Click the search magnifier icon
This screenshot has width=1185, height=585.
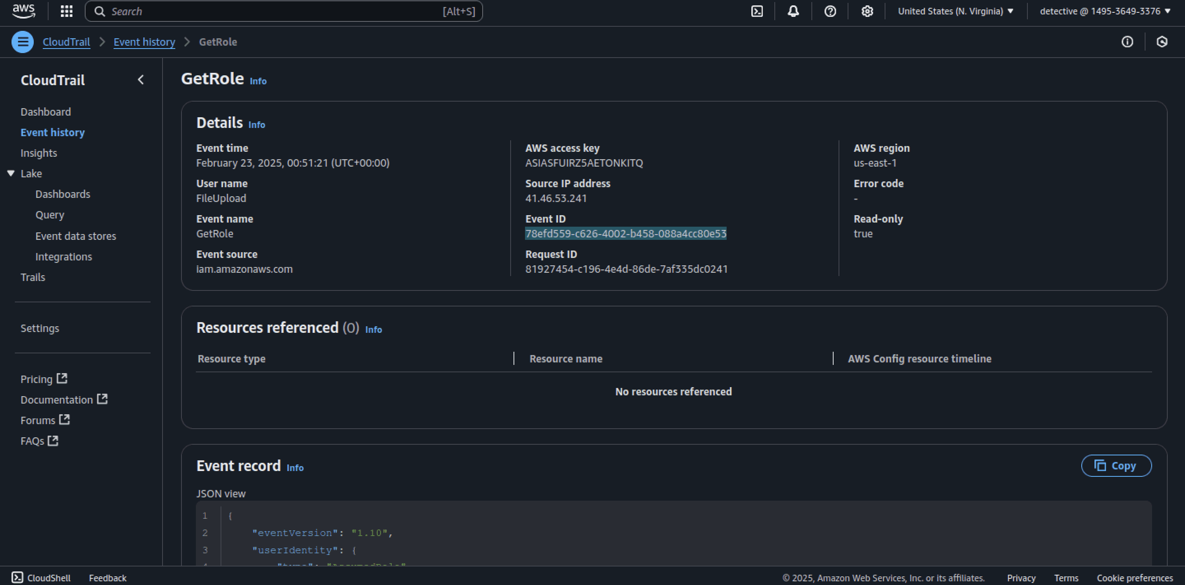(99, 12)
